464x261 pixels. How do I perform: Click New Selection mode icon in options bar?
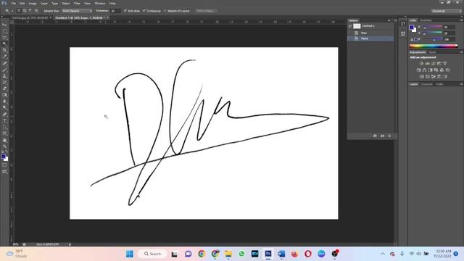[x=19, y=11]
